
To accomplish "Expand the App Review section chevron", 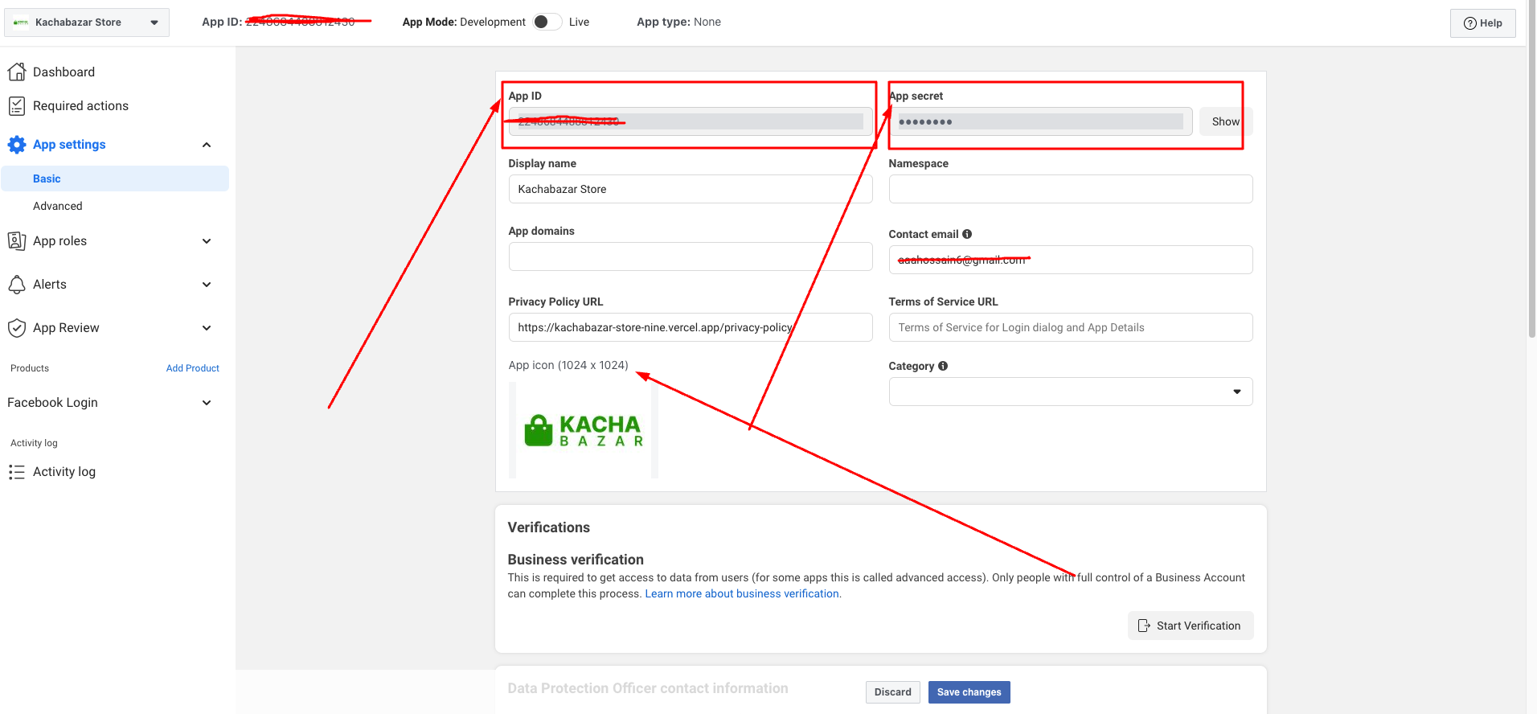I will tap(207, 328).
